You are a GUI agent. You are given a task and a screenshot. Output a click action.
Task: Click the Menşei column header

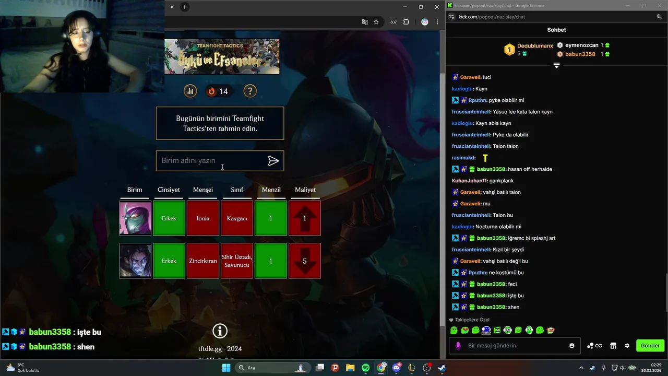[x=203, y=190]
